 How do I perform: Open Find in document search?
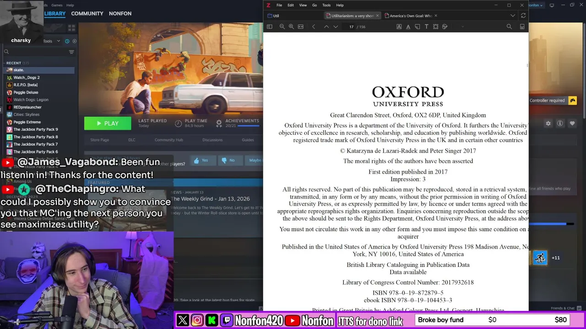[509, 27]
